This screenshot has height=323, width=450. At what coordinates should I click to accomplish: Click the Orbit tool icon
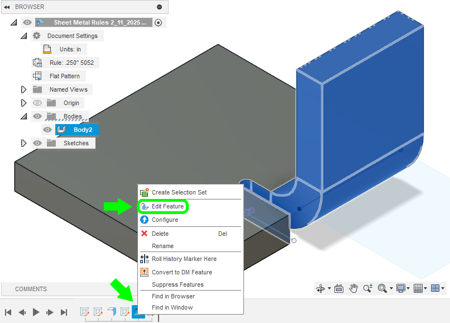(x=320, y=288)
